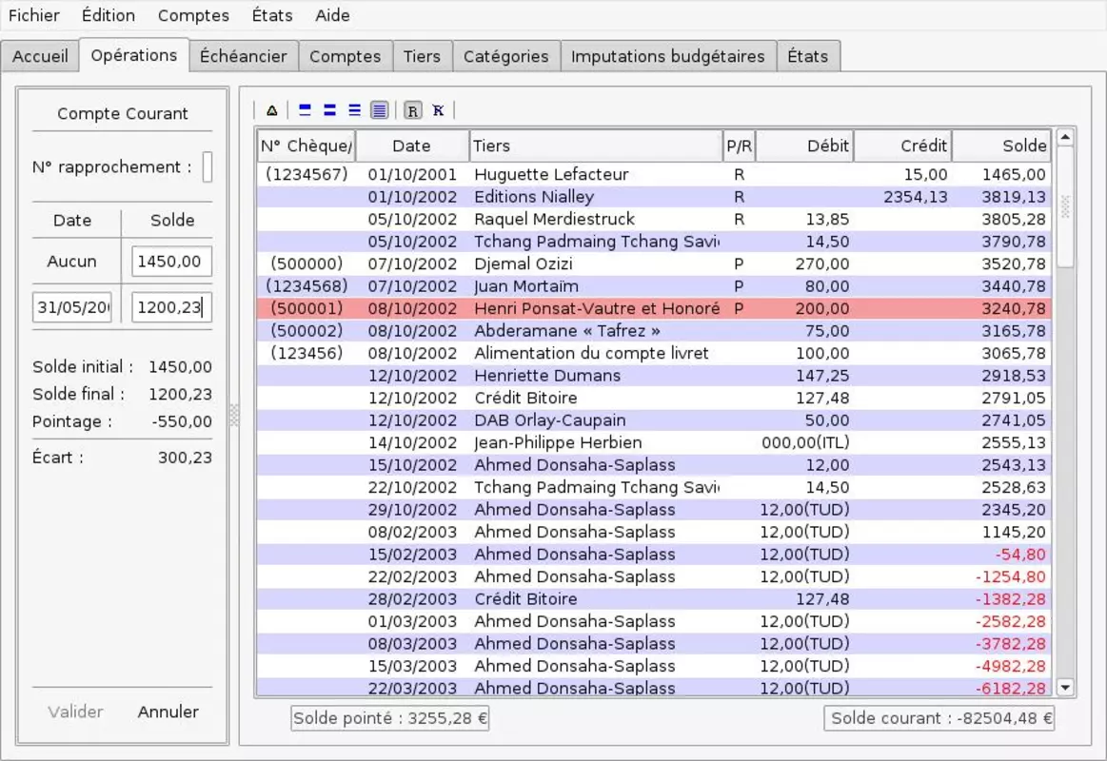Toggle the transaction form triangle icon
Viewport: 1107px width, 761px height.
(272, 110)
